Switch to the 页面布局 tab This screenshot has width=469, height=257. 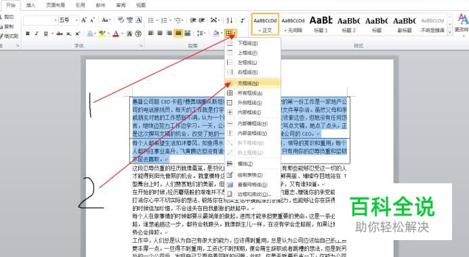tap(56, 5)
